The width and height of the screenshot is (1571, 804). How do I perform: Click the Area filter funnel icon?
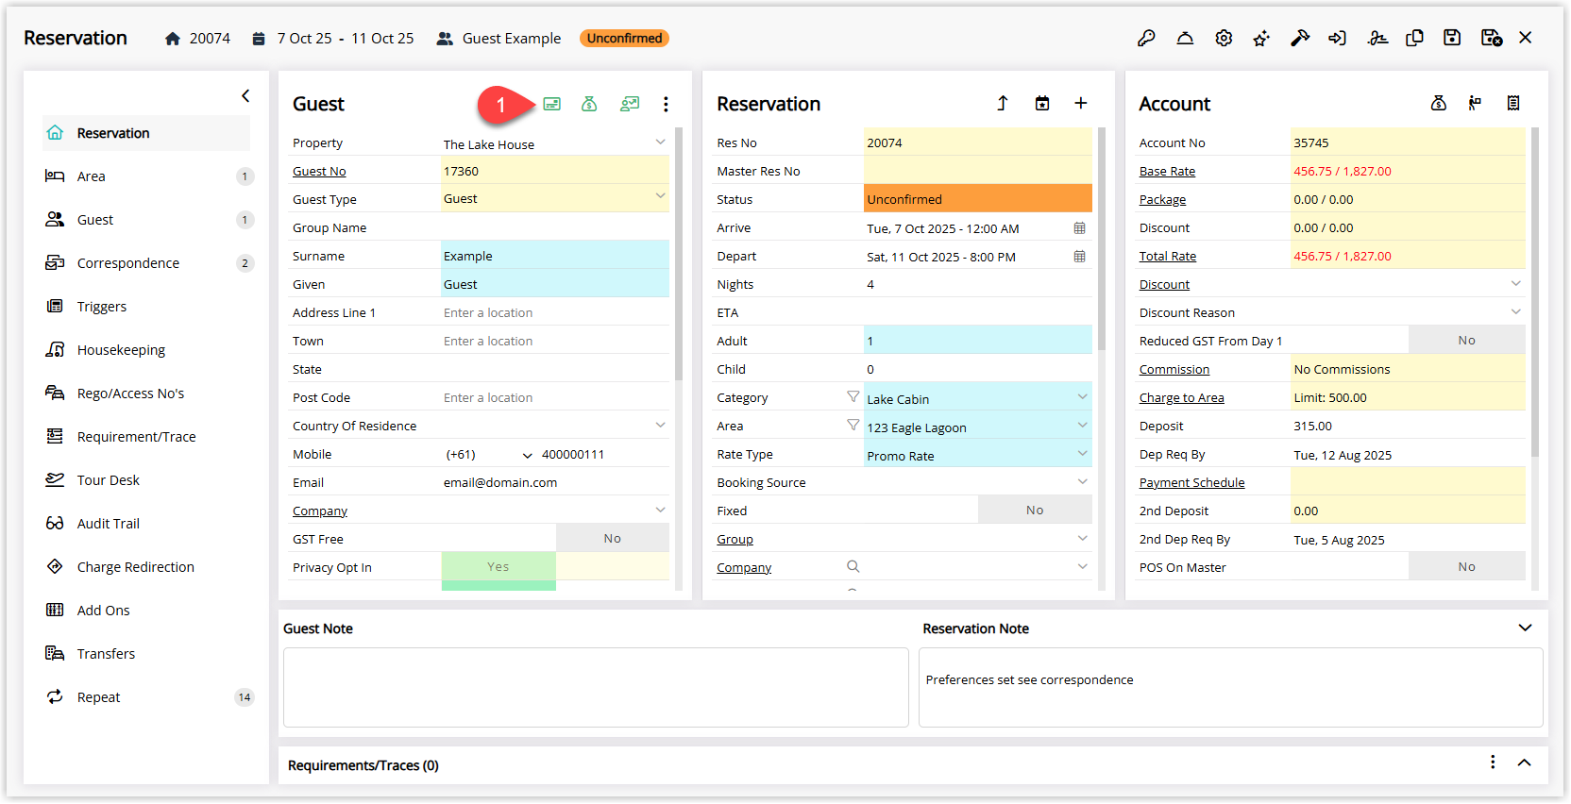853,426
